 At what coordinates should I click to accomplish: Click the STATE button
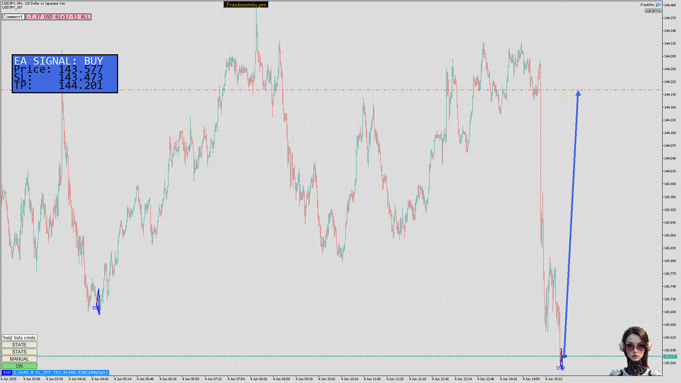tap(19, 345)
